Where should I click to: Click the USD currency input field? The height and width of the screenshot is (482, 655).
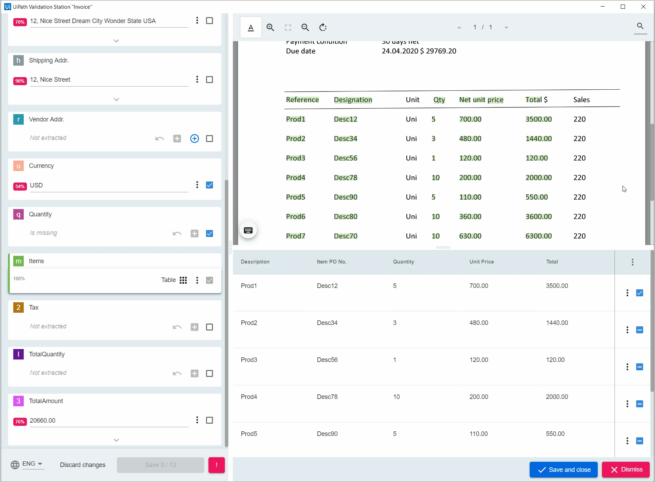pos(109,185)
